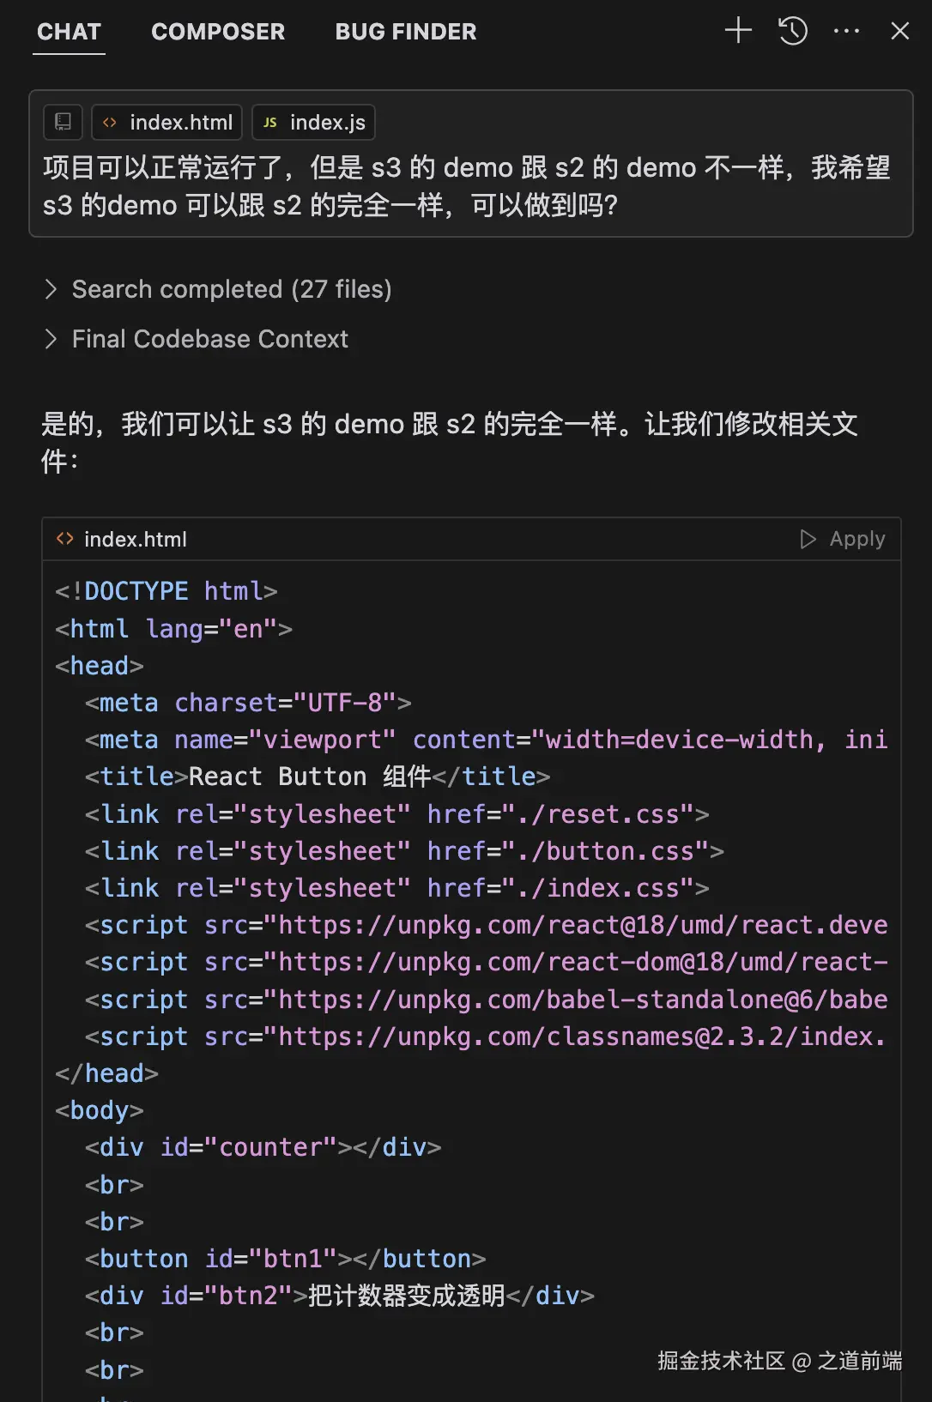Close the chat panel
Viewport: 932px width, 1402px height.
tap(900, 31)
